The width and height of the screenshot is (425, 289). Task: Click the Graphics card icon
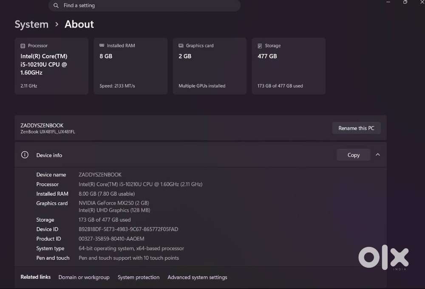coord(181,45)
